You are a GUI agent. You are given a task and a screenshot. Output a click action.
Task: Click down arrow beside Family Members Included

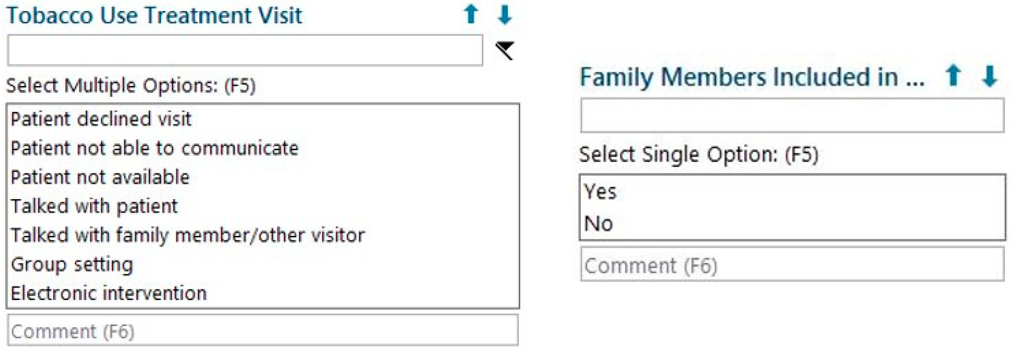[x=989, y=76]
